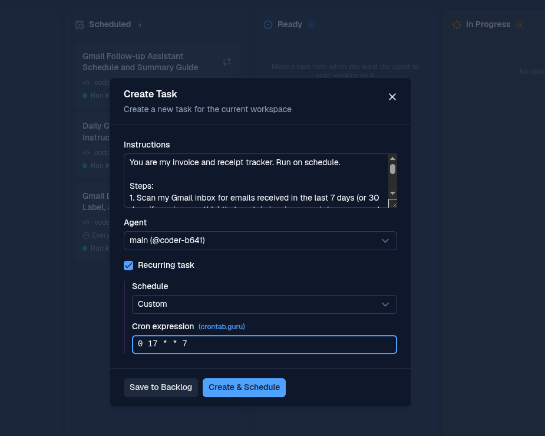
Task: Click the Recurring task label
Action: tap(166, 265)
